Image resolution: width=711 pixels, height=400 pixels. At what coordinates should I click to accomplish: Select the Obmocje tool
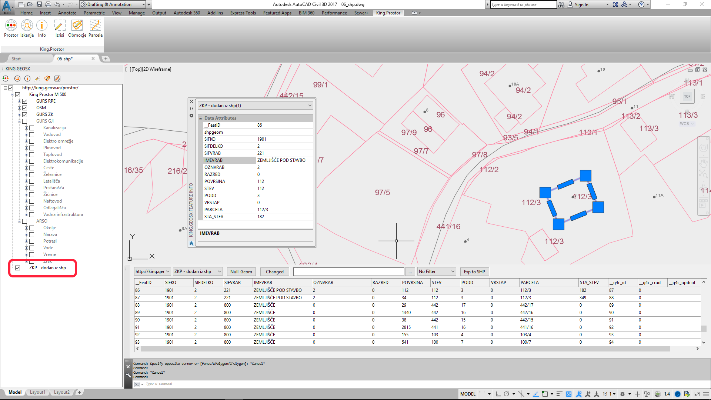click(x=77, y=29)
